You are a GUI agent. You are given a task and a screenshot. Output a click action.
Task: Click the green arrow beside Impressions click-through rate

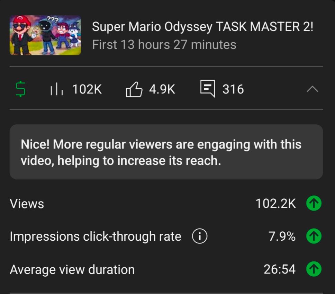click(314, 236)
